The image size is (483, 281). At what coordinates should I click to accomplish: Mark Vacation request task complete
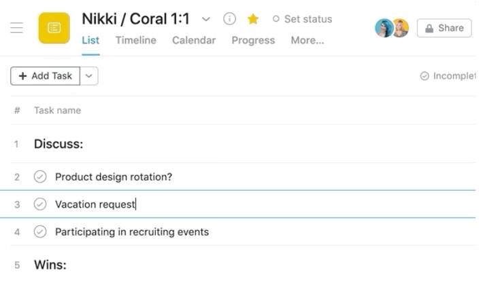(40, 204)
